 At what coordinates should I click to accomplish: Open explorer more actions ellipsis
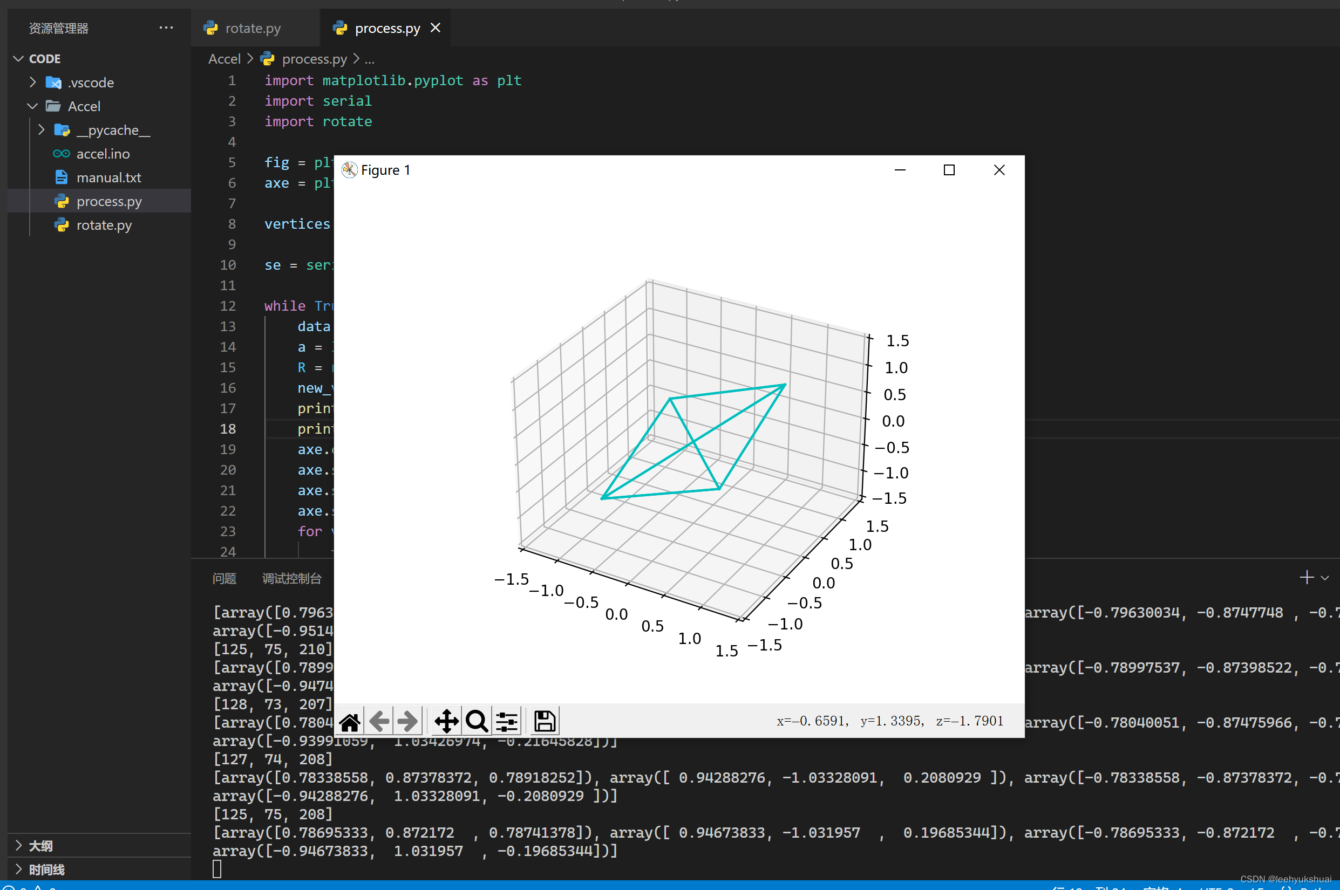point(166,28)
